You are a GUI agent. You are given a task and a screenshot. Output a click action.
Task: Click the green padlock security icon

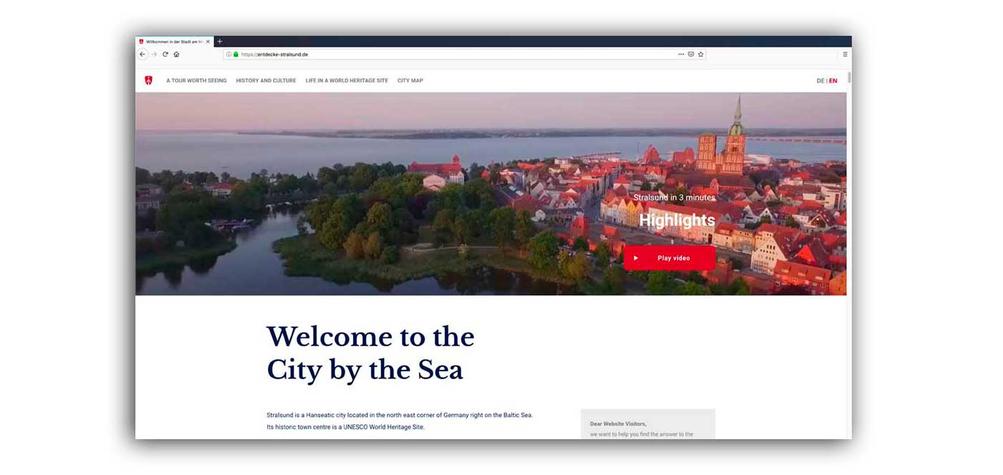236,54
